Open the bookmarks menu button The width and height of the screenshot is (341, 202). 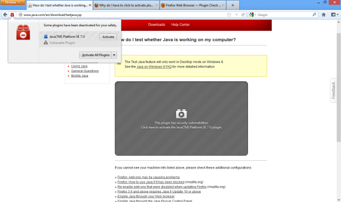[x=334, y=14]
